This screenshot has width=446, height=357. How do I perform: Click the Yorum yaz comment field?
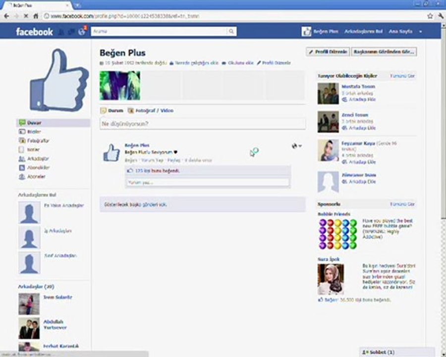207,182
